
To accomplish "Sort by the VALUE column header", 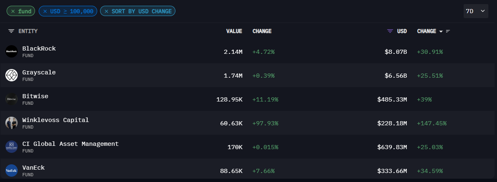I will (234, 31).
